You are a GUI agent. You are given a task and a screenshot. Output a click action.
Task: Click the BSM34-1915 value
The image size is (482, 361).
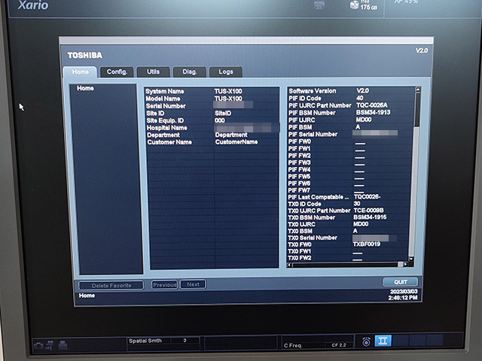[x=370, y=217]
